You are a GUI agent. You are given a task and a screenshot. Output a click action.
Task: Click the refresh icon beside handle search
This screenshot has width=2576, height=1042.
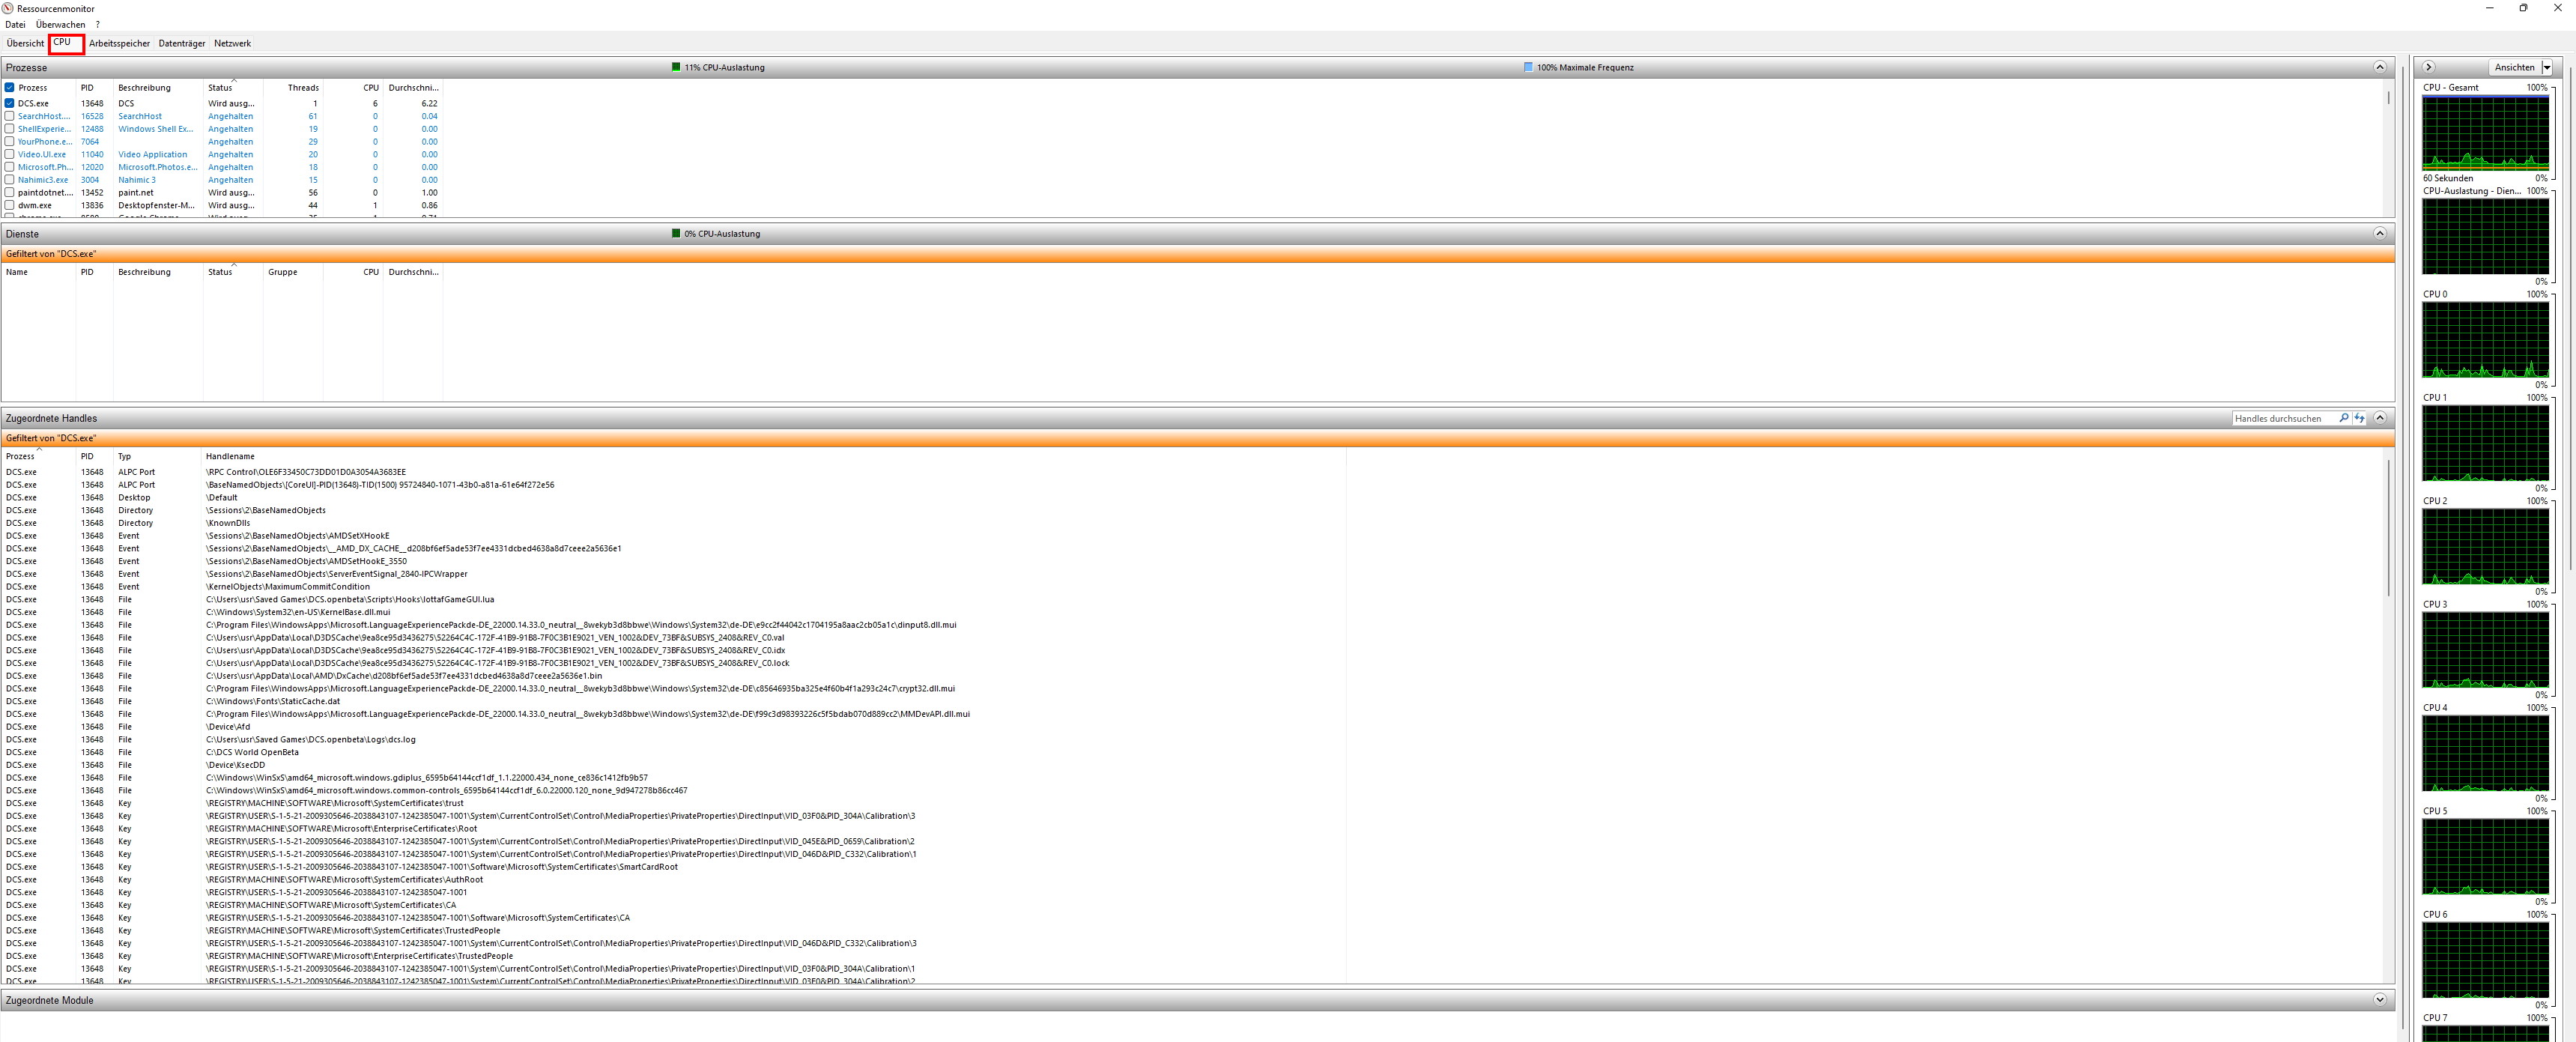point(2359,418)
